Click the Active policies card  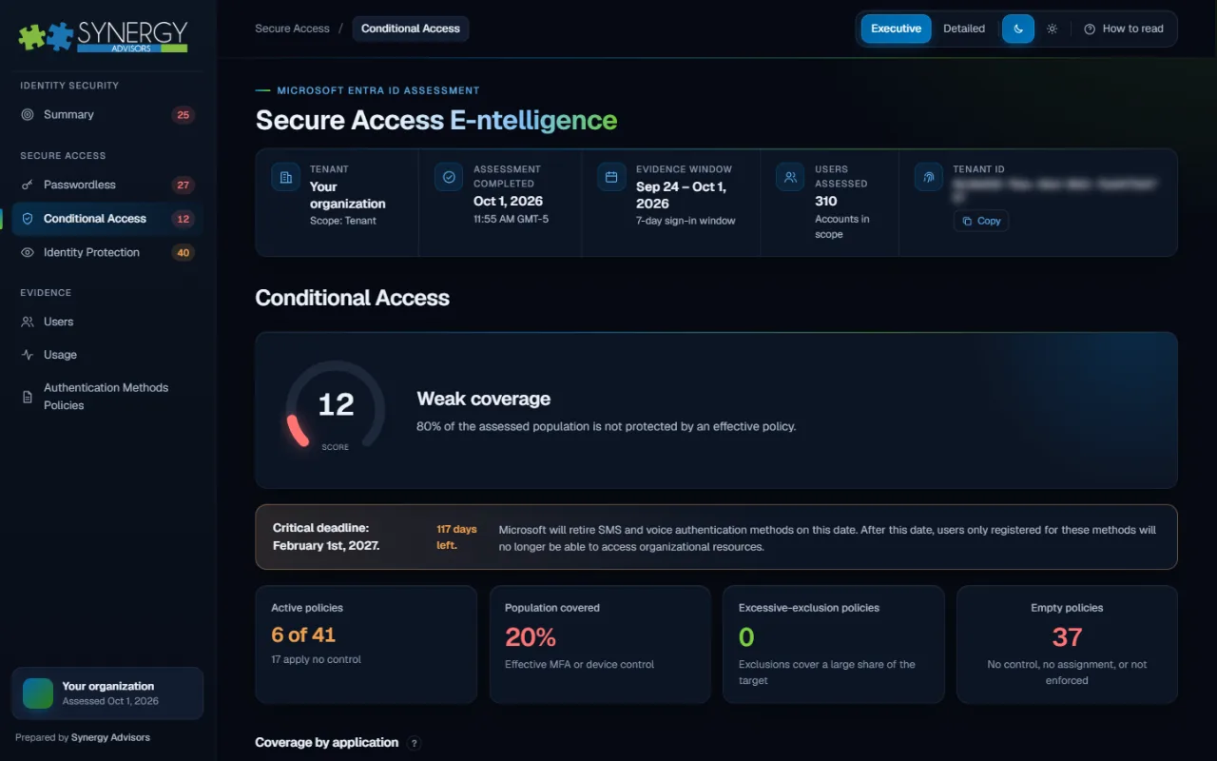point(366,645)
